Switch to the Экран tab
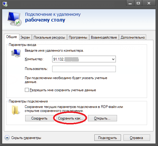This screenshot has width=158, height=146. click(x=25, y=37)
